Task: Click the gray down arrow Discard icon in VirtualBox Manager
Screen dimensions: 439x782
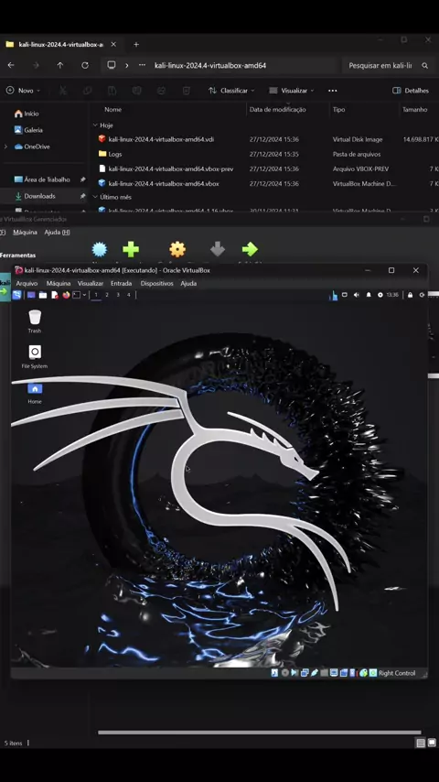Action: 218,249
